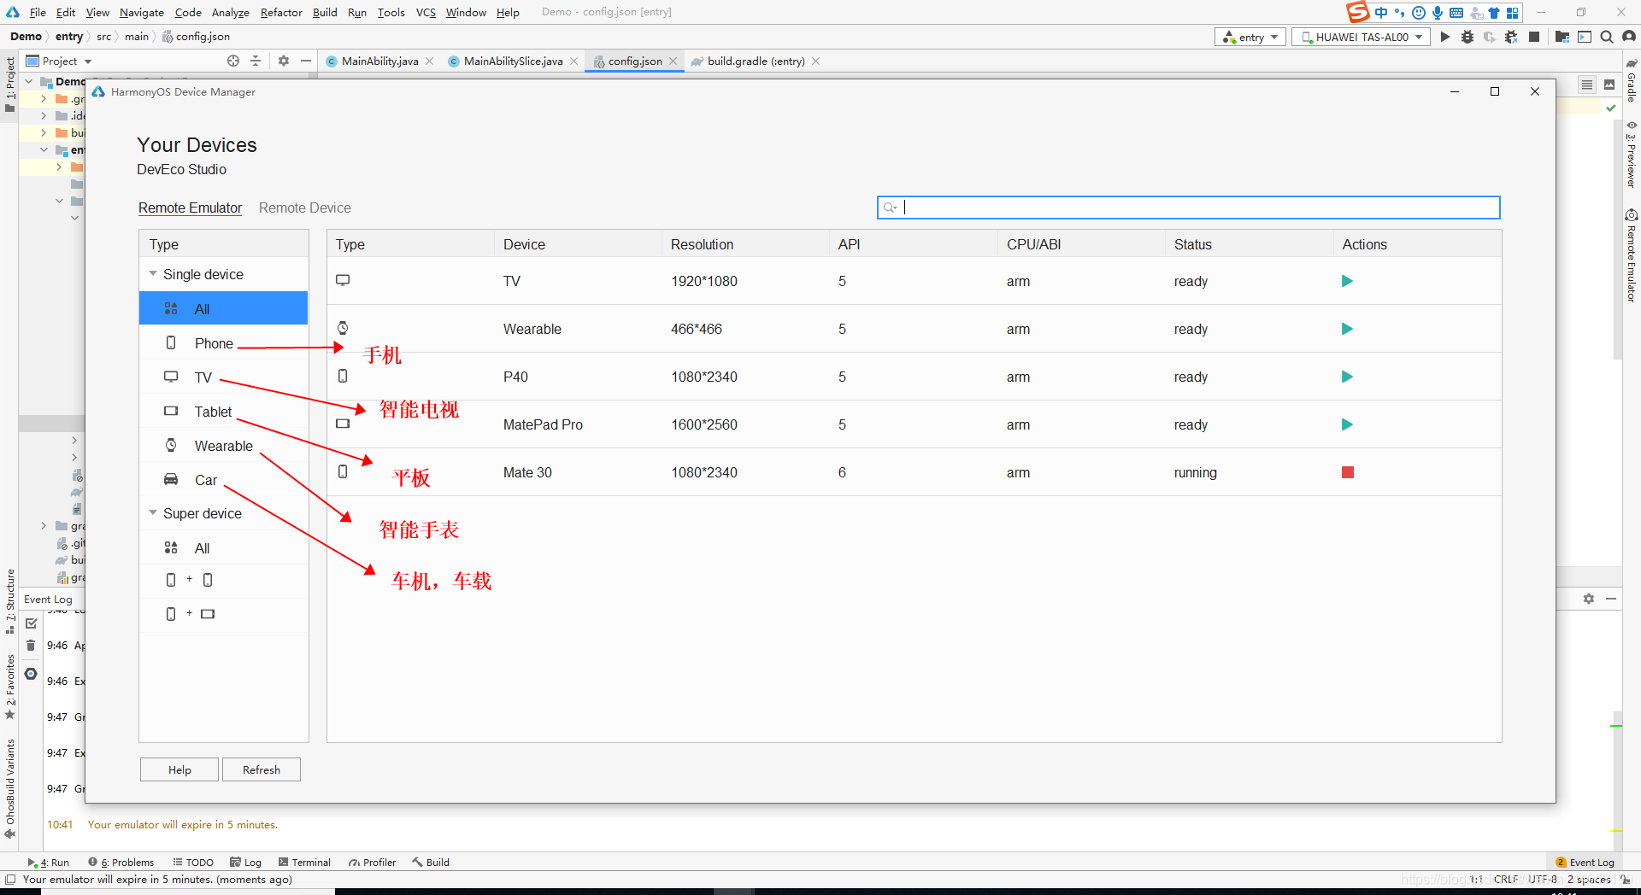Open the Terminal tool window
1641x895 pixels.
[x=304, y=863]
